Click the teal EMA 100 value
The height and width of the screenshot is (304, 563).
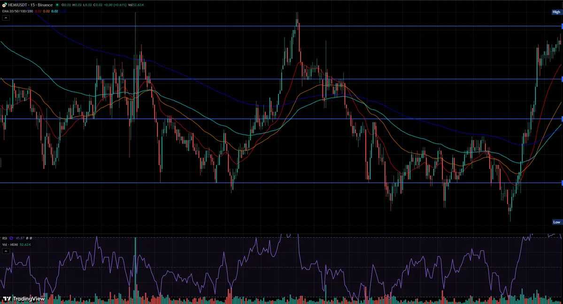pos(54,11)
